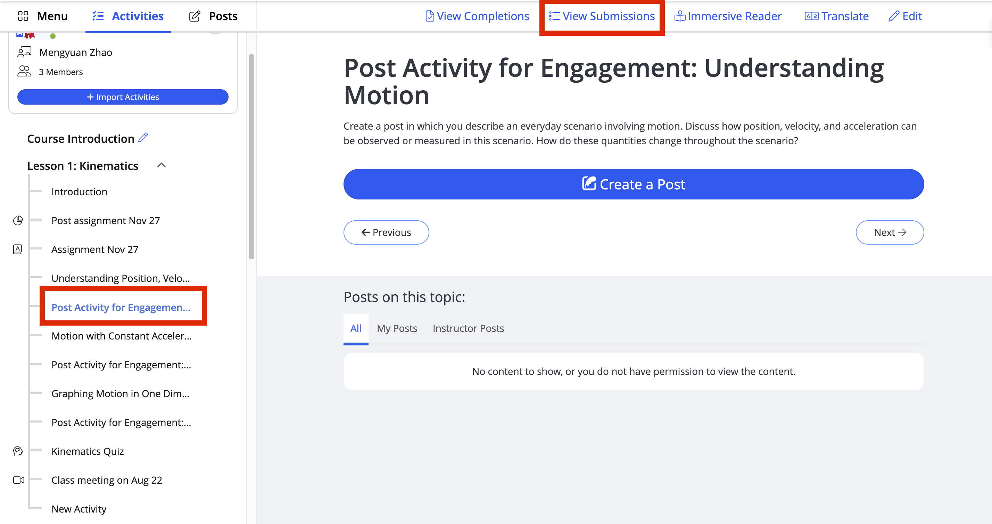The image size is (992, 524).
Task: Open the Immersive Reader link
Action: point(728,16)
